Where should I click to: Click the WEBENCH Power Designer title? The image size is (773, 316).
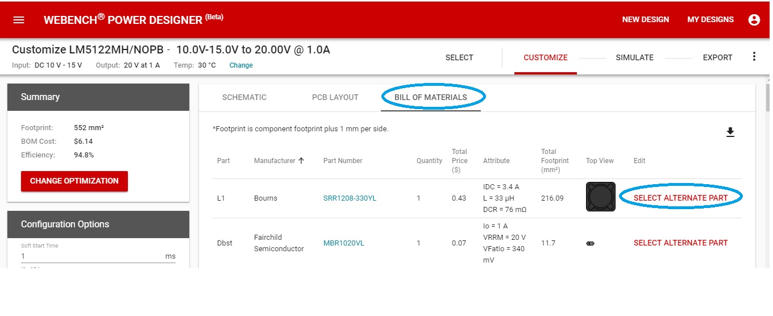(134, 19)
